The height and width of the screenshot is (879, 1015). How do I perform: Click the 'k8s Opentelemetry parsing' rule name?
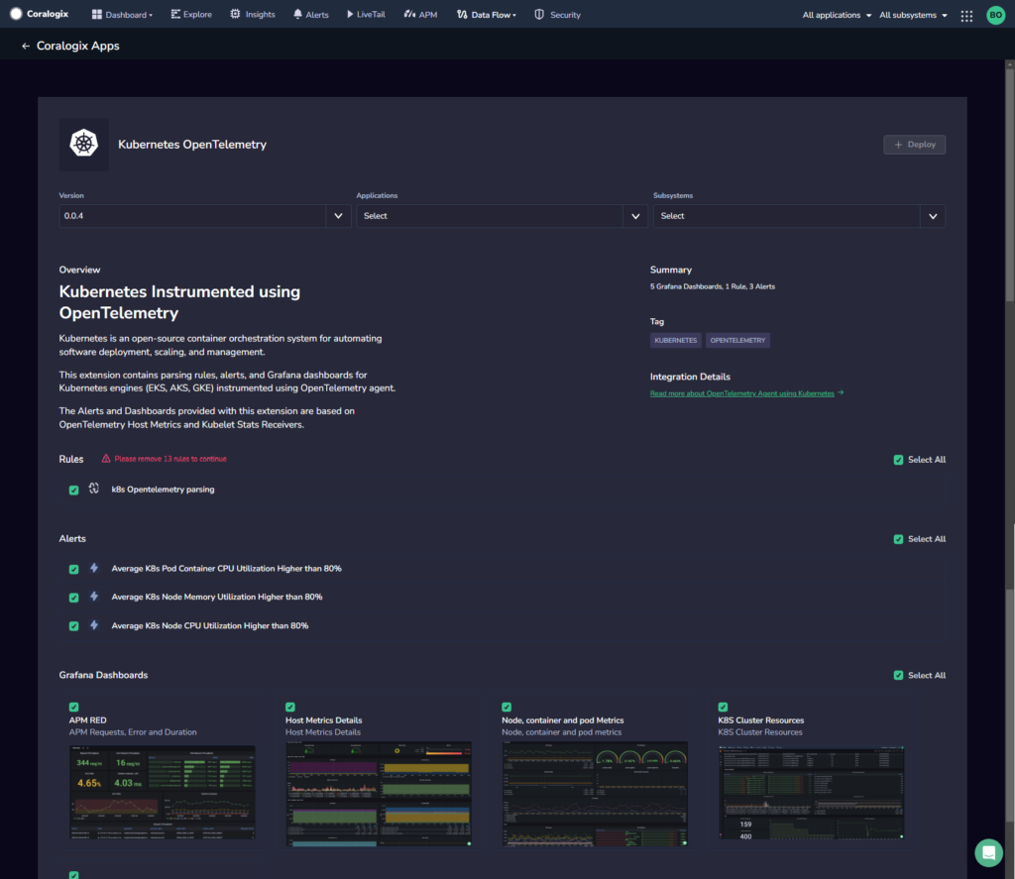click(163, 490)
